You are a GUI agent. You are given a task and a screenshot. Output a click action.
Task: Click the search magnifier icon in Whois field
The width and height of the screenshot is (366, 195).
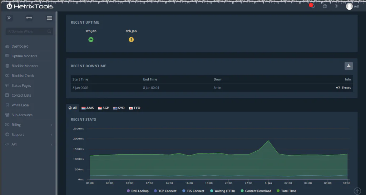pyautogui.click(x=49, y=31)
